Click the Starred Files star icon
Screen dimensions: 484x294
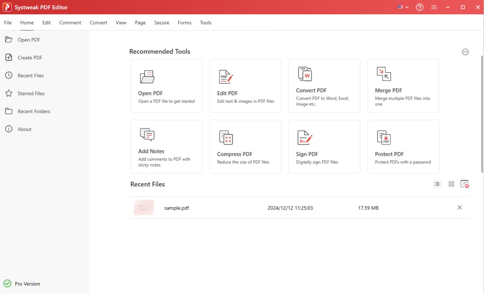pos(9,93)
